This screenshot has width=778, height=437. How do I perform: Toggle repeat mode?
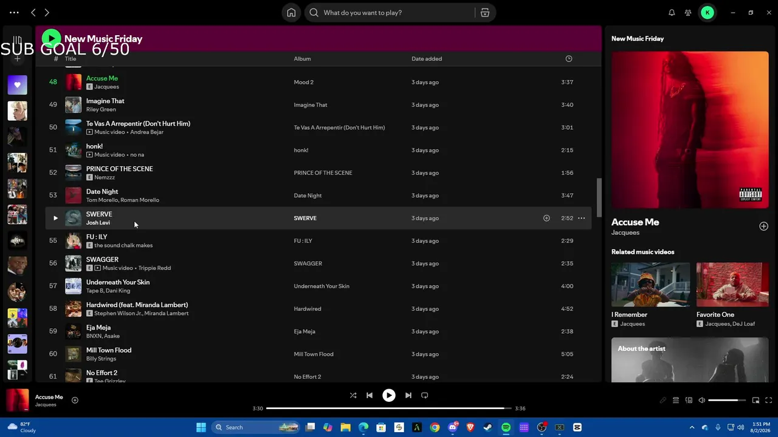click(x=425, y=395)
